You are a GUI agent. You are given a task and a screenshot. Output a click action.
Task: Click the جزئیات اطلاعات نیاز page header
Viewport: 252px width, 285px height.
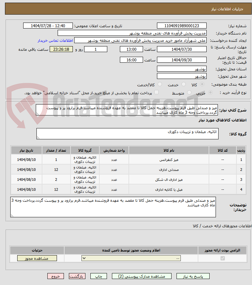(227, 9)
